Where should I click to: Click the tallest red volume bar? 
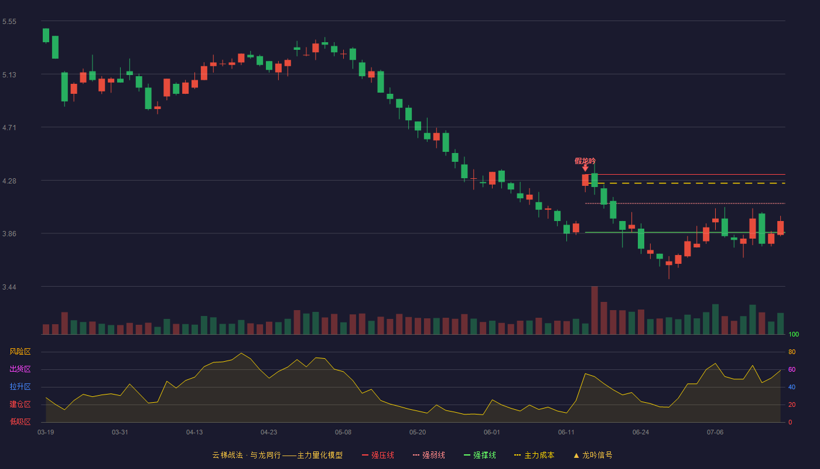point(594,310)
